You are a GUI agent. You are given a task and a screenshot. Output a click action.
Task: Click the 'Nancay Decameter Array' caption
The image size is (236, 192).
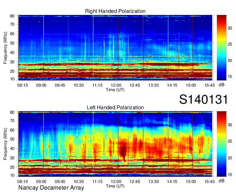point(51,188)
